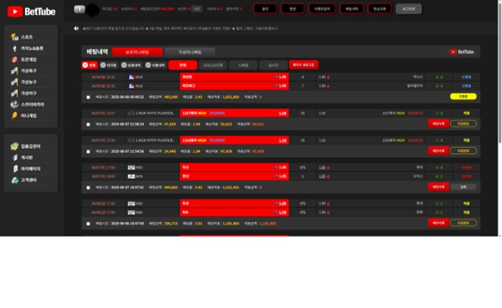The width and height of the screenshot is (502, 308).
Task: Click the 충전 button in the header
Action: 266,9
